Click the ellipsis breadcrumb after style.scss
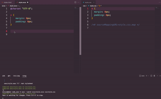 pos(20,6)
